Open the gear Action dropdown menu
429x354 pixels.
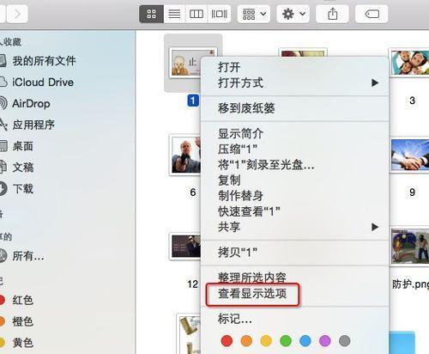pos(293,14)
